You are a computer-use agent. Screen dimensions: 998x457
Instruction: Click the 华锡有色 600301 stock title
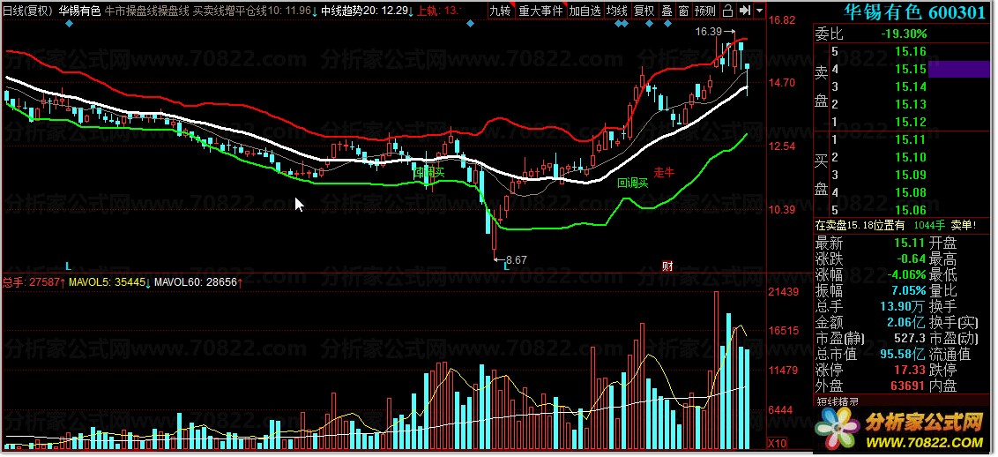[914, 12]
